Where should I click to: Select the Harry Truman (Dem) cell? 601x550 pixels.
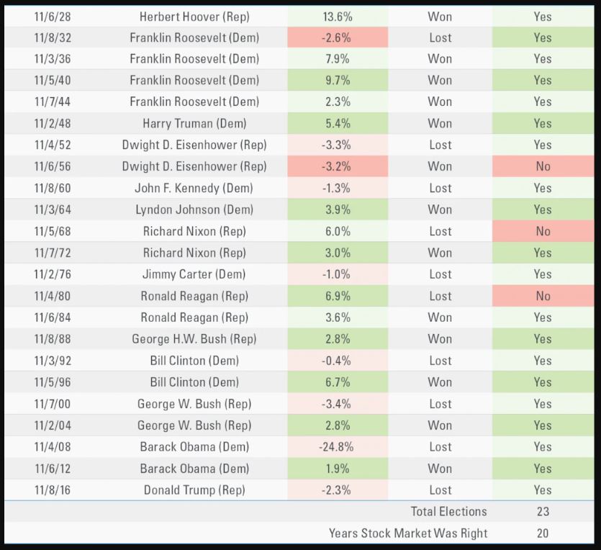pos(194,123)
